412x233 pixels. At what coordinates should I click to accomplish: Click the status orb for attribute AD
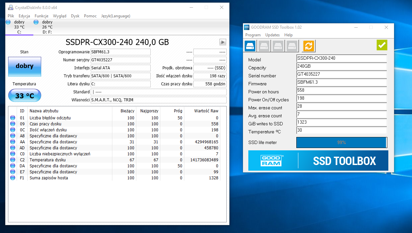click(x=13, y=148)
